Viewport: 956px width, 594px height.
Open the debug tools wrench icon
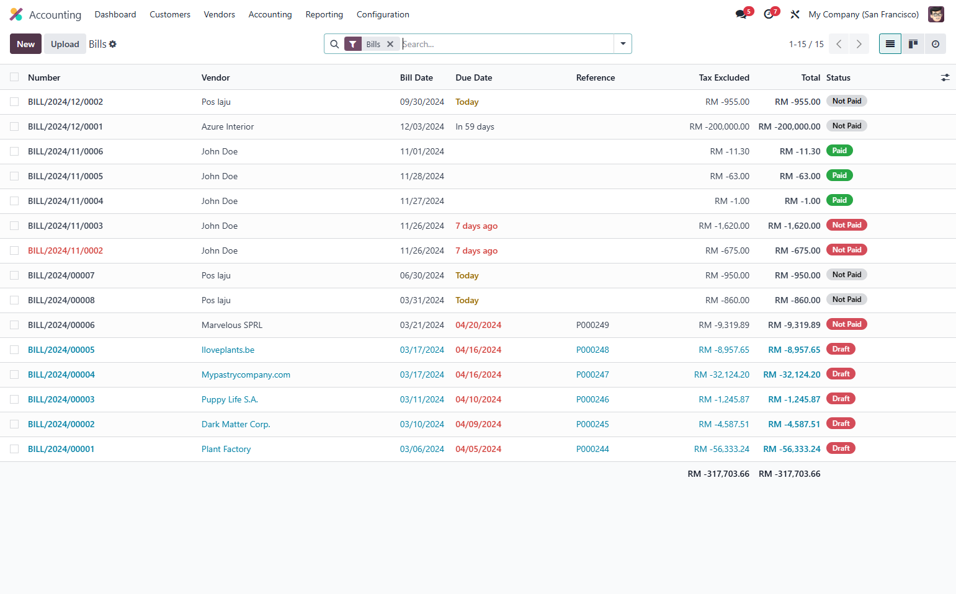pyautogui.click(x=795, y=14)
